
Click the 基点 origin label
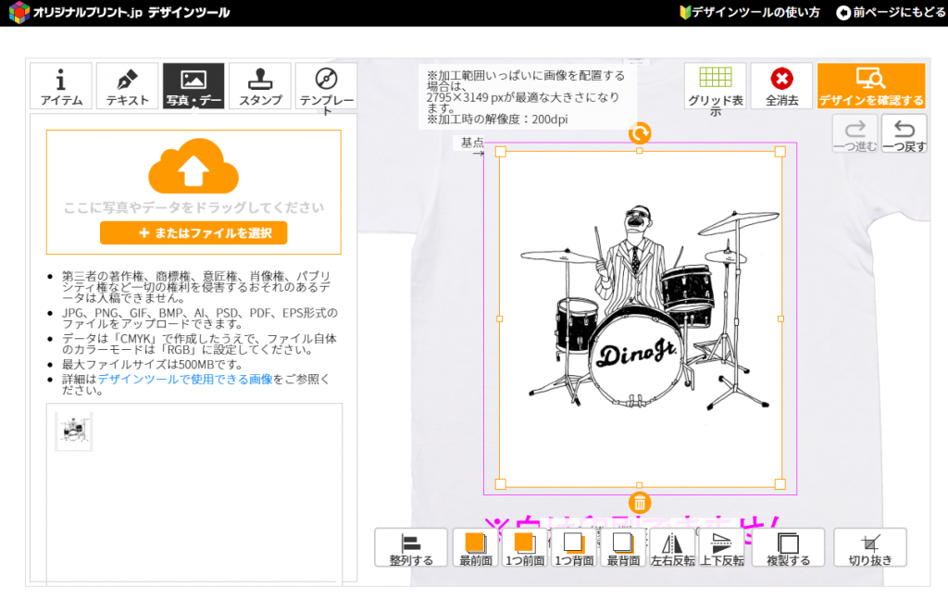coord(472,143)
